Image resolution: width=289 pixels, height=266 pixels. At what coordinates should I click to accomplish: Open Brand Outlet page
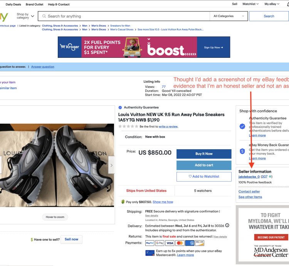coord(34,4)
